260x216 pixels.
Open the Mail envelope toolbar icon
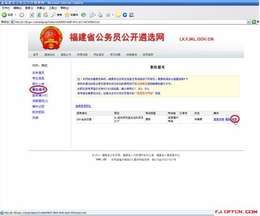[92, 15]
